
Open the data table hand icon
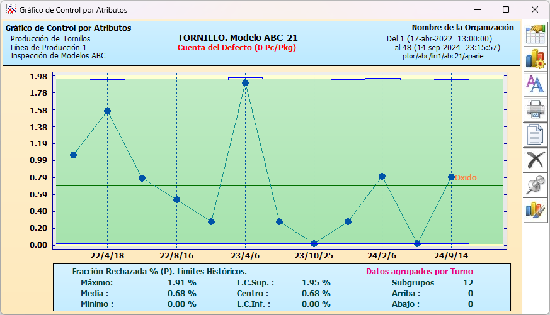(x=535, y=33)
